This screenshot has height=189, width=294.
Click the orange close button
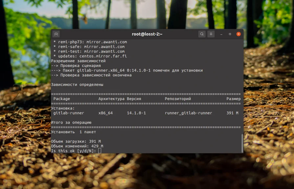[x=238, y=34]
